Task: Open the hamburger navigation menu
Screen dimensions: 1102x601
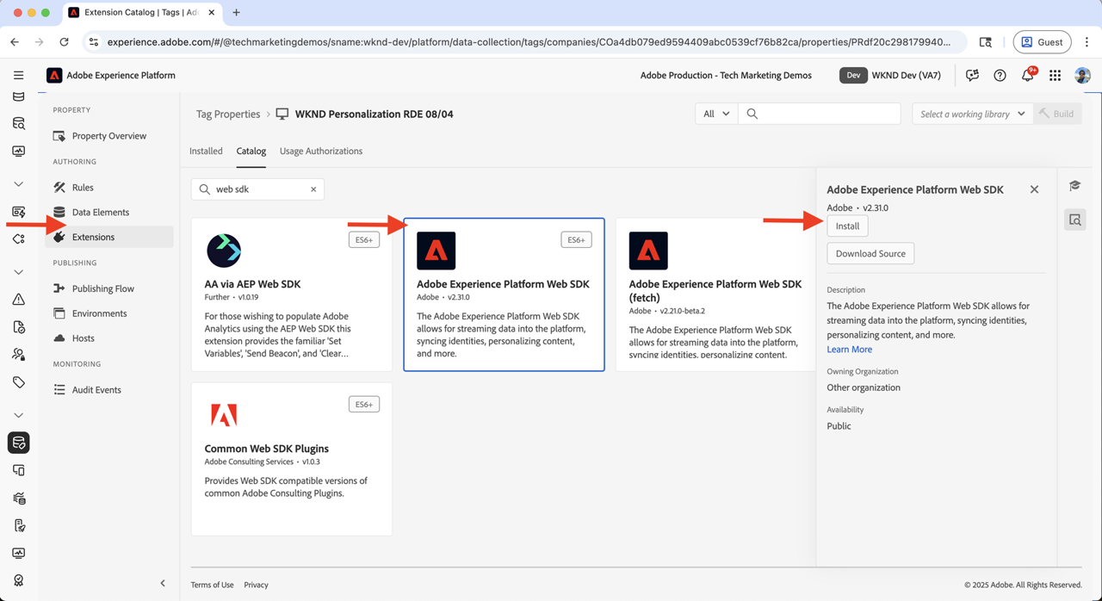Action: point(18,75)
